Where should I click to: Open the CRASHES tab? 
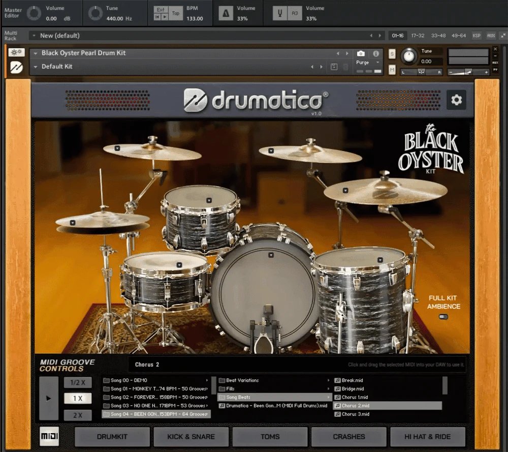point(348,436)
